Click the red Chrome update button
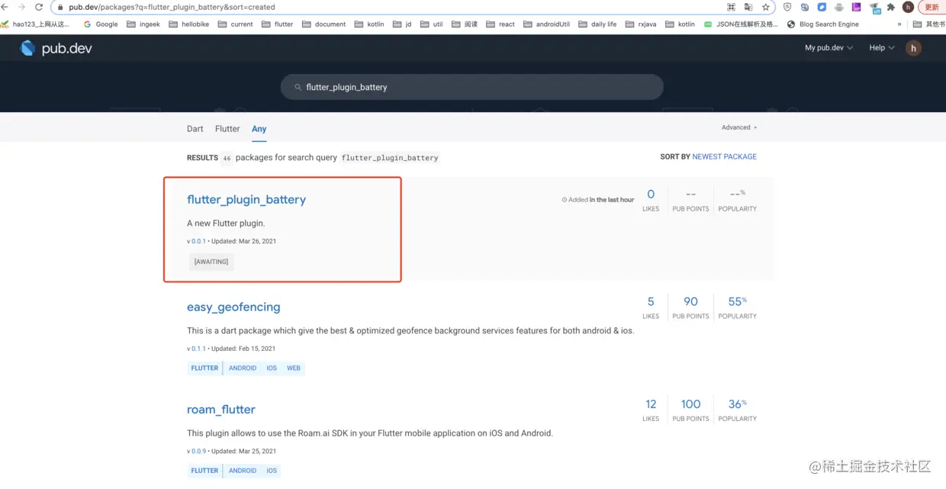946x489 pixels. tap(932, 7)
